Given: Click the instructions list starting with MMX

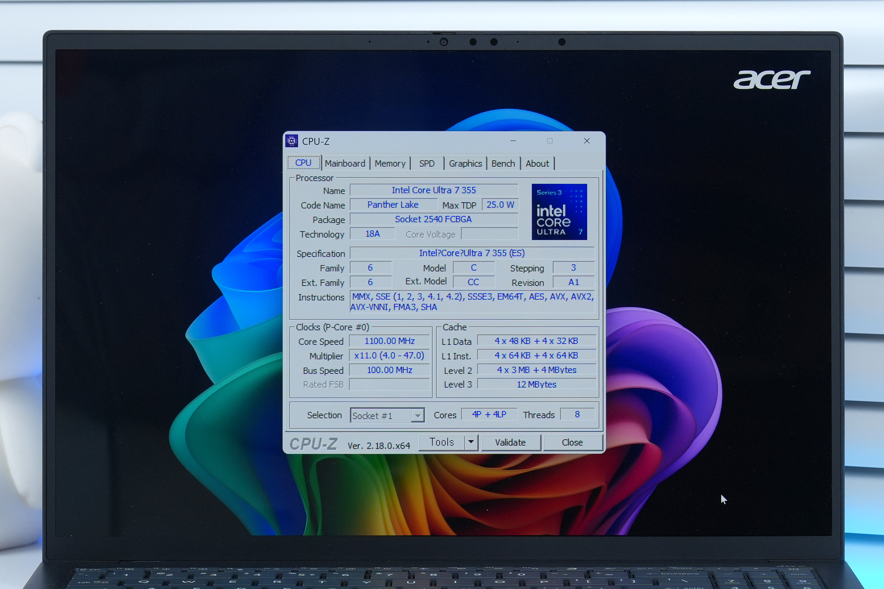Looking at the screenshot, I should tap(472, 302).
